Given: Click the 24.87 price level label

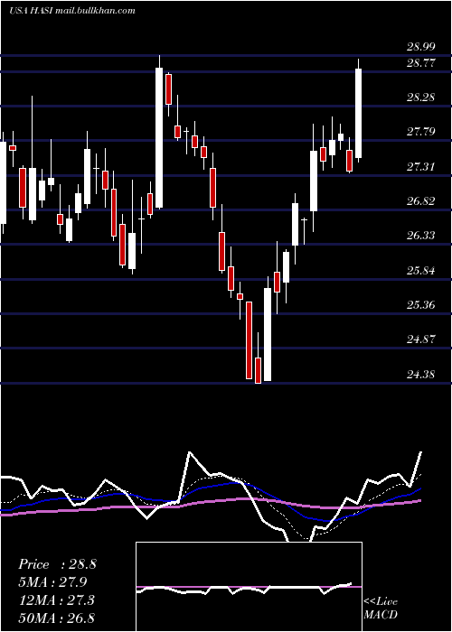Looking at the screenshot, I should pos(421,339).
